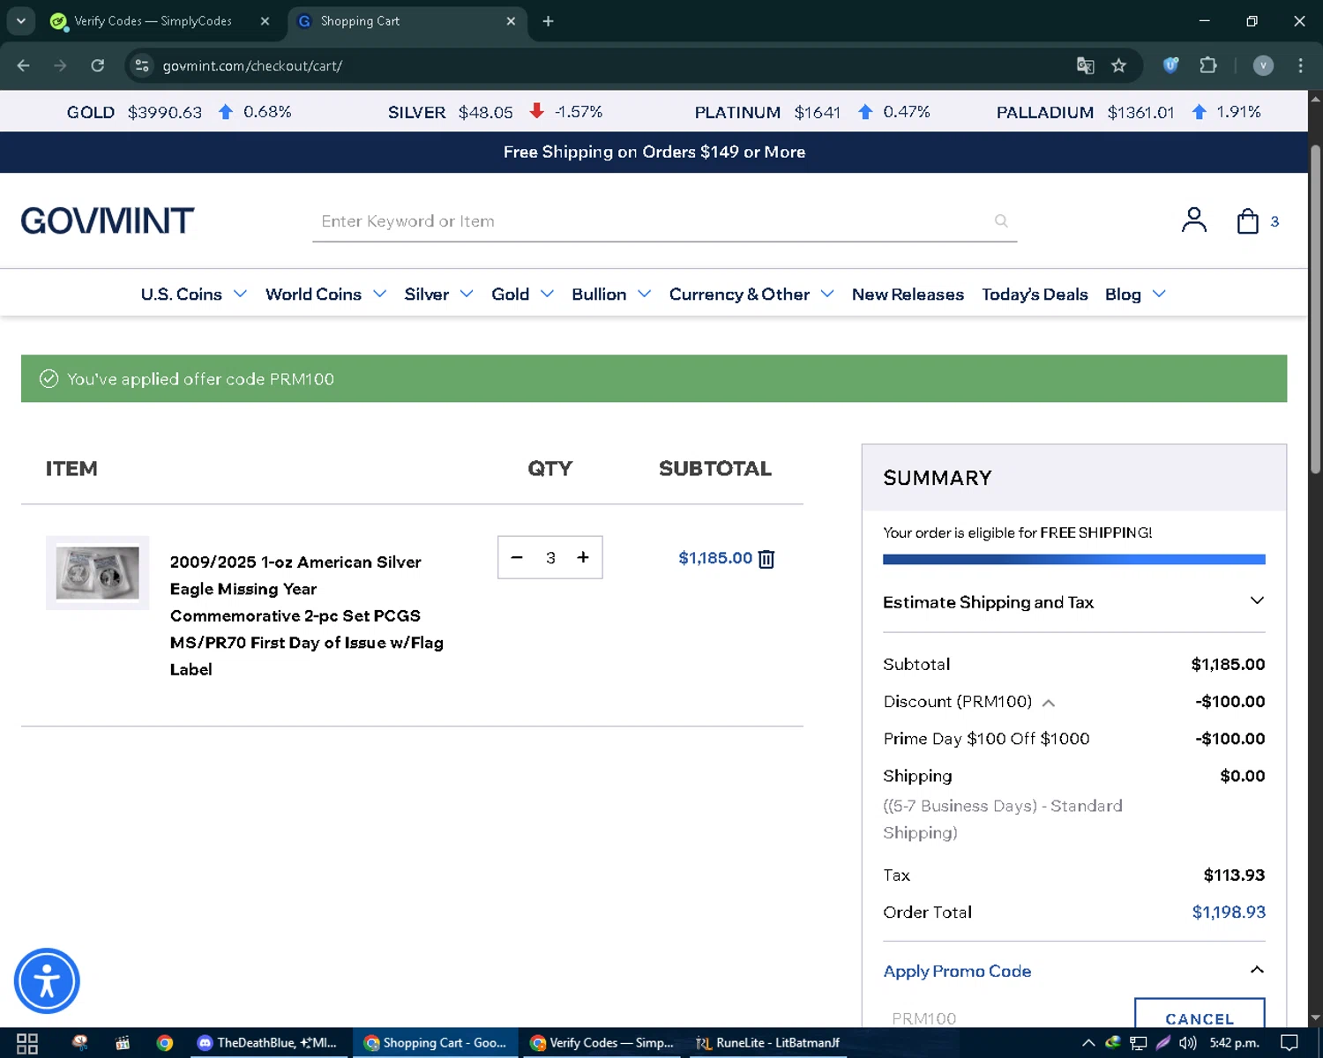Increase quantity with the plus button
Viewport: 1323px width, 1058px height.
(583, 557)
